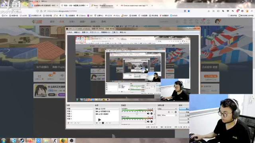
Task: Add a new scene with the plus icon
Action: coord(68,123)
